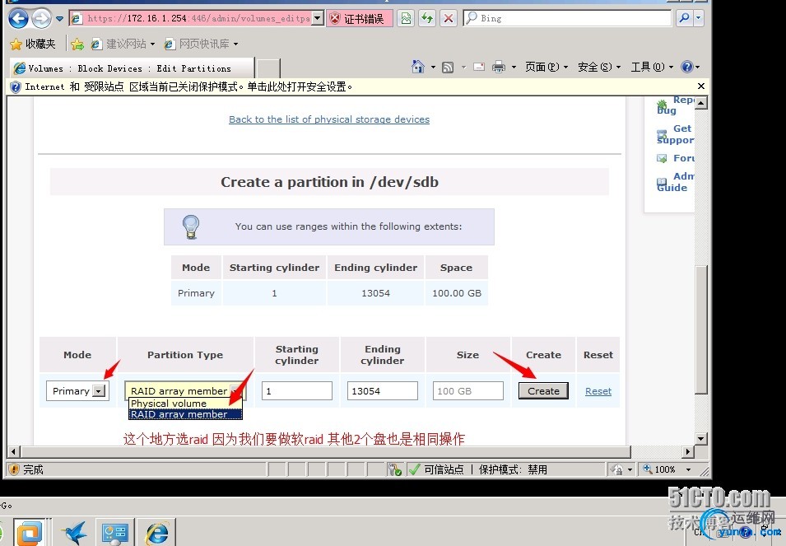Click the RSS feeds icon
The image size is (786, 546).
(448, 68)
